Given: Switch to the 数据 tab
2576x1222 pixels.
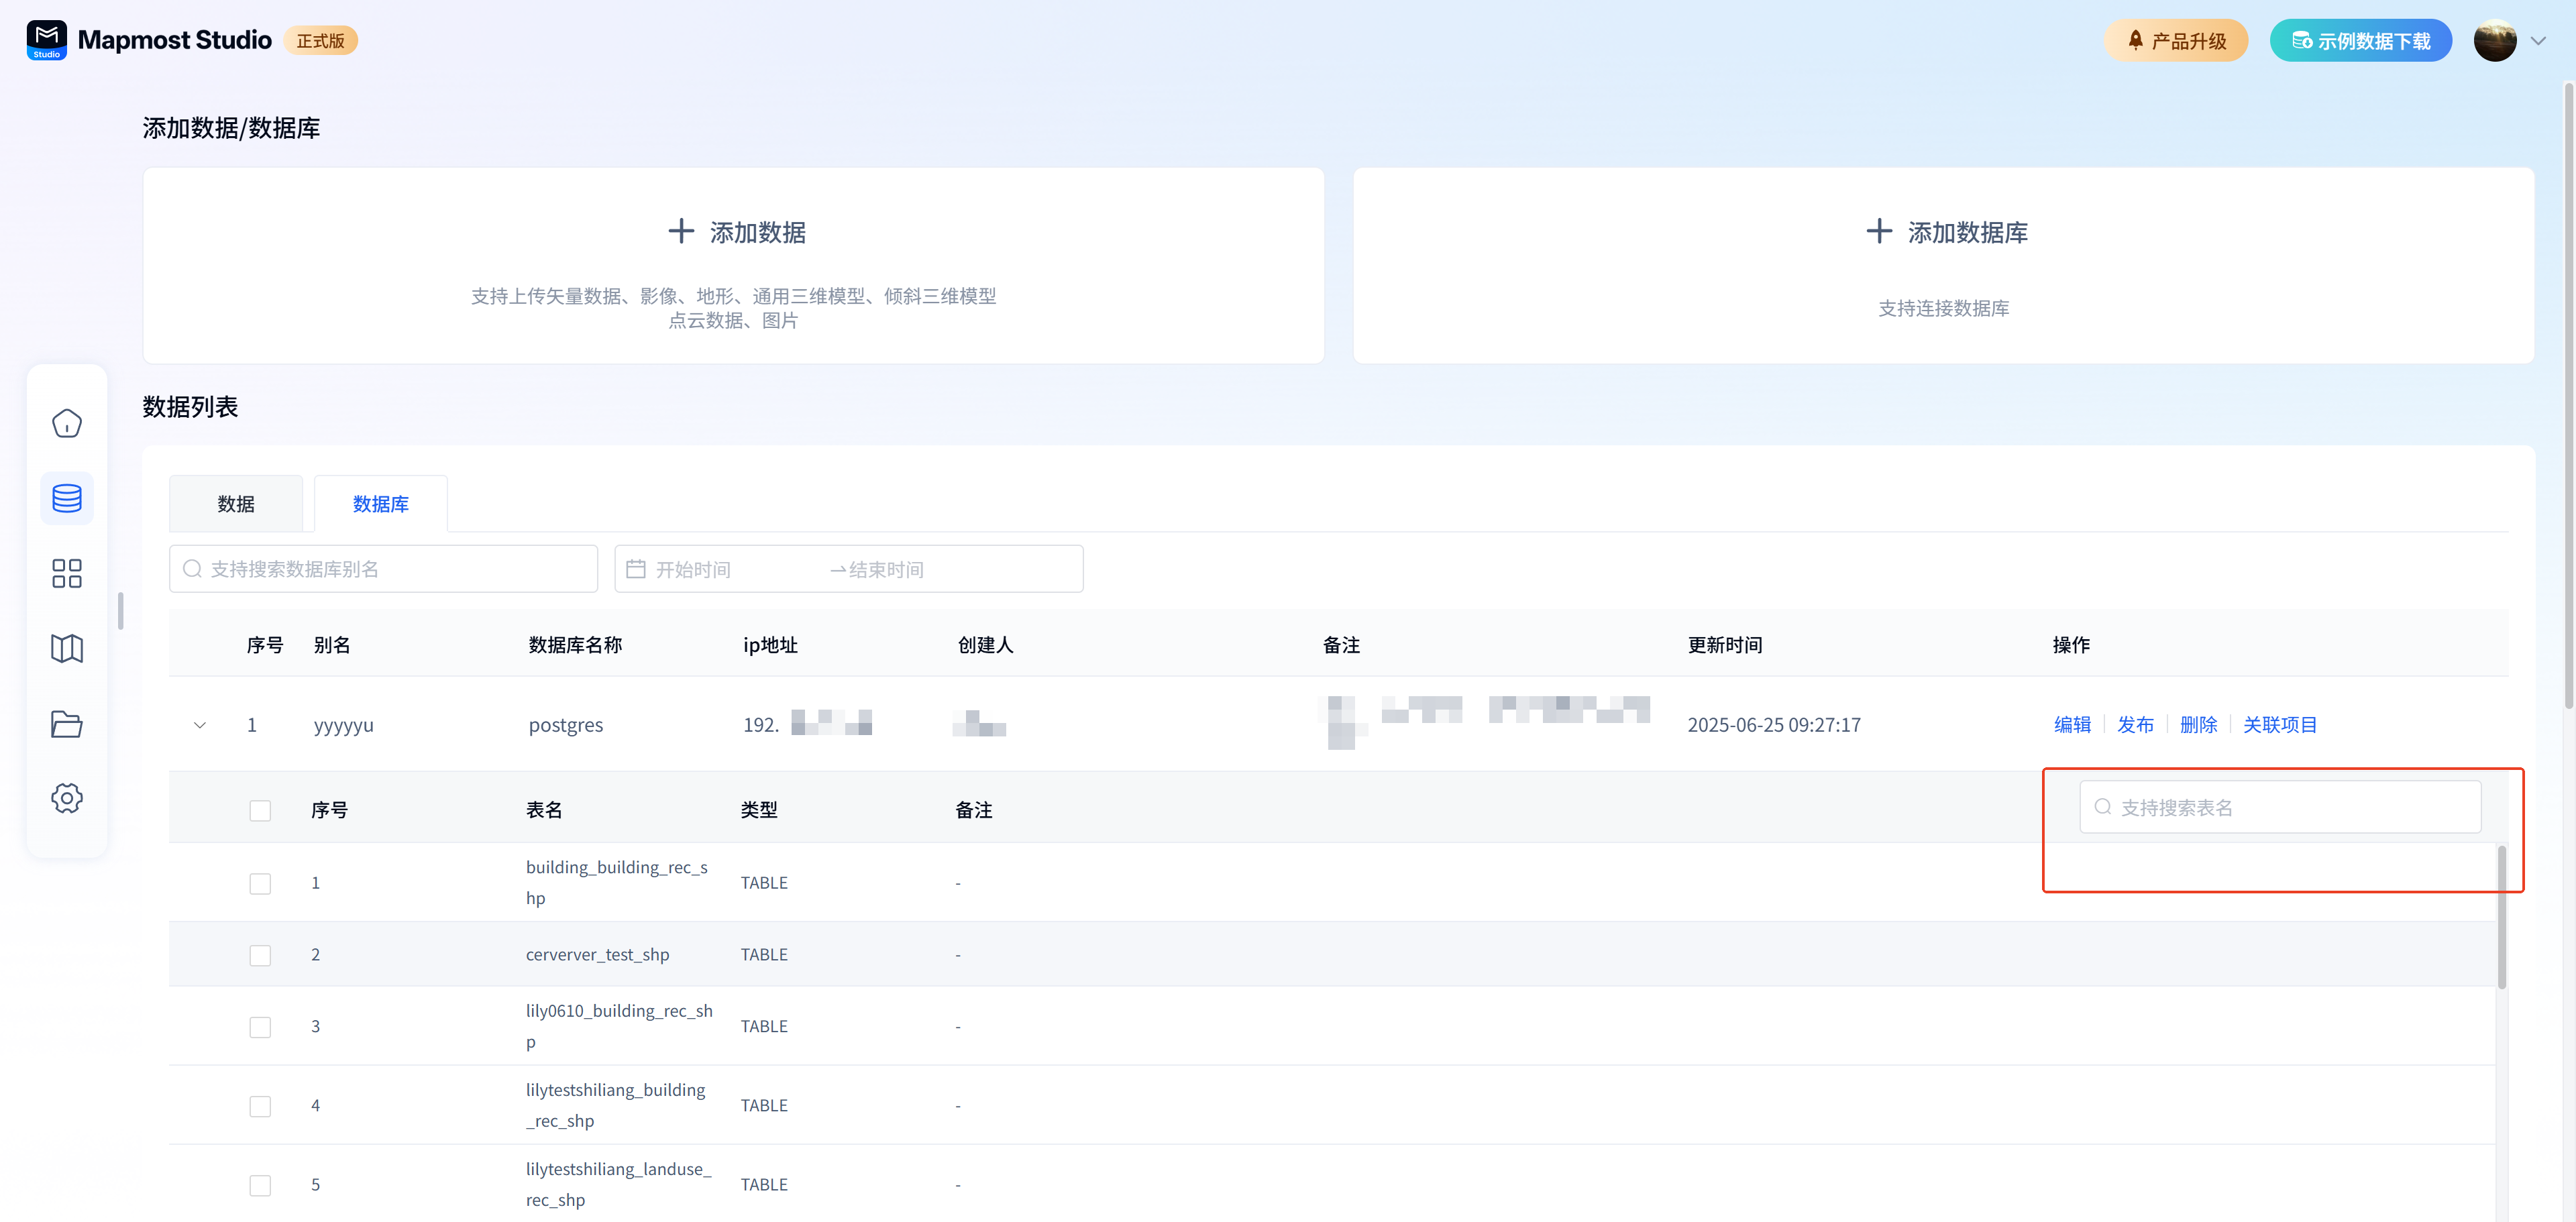Looking at the screenshot, I should coord(236,504).
